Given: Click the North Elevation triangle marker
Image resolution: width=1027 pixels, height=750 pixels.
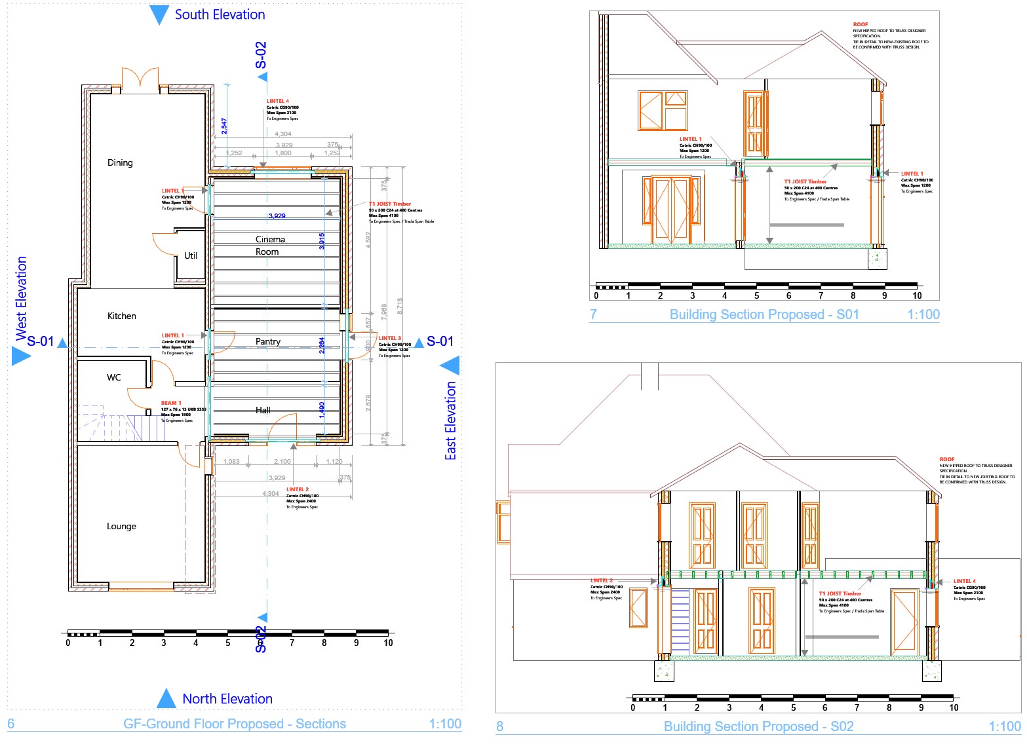Looking at the screenshot, I should (166, 699).
